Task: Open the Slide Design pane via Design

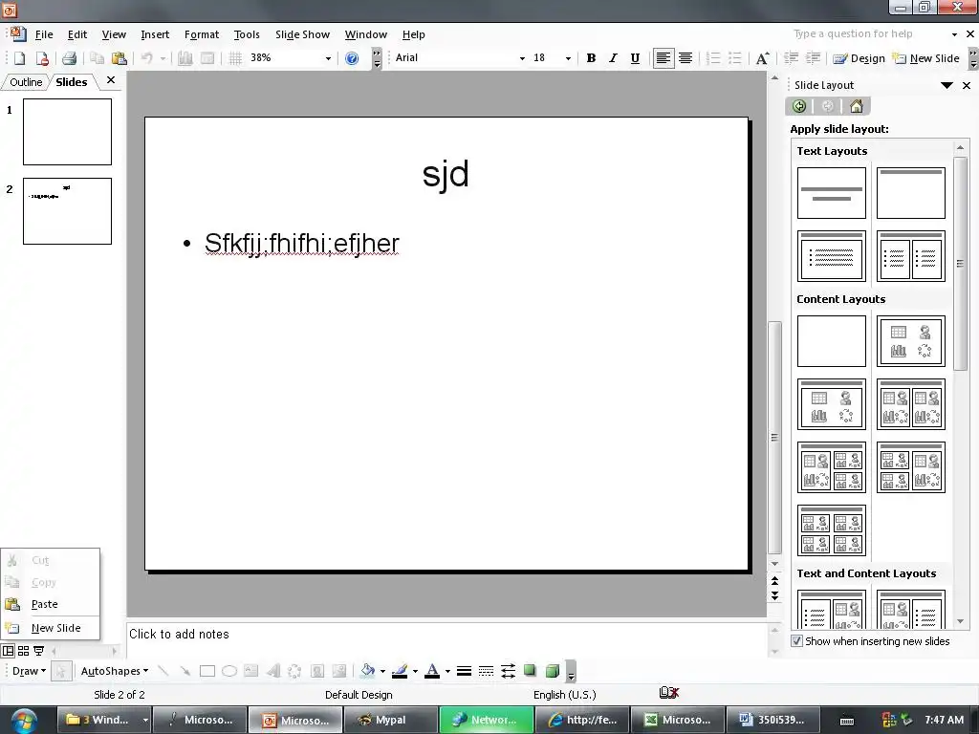Action: click(x=859, y=58)
